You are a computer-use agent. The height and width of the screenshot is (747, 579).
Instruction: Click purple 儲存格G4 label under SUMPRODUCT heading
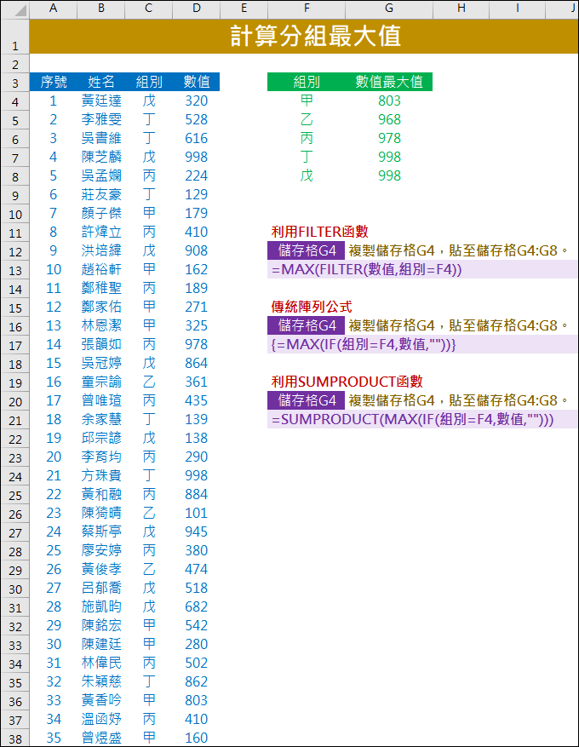[x=307, y=400]
